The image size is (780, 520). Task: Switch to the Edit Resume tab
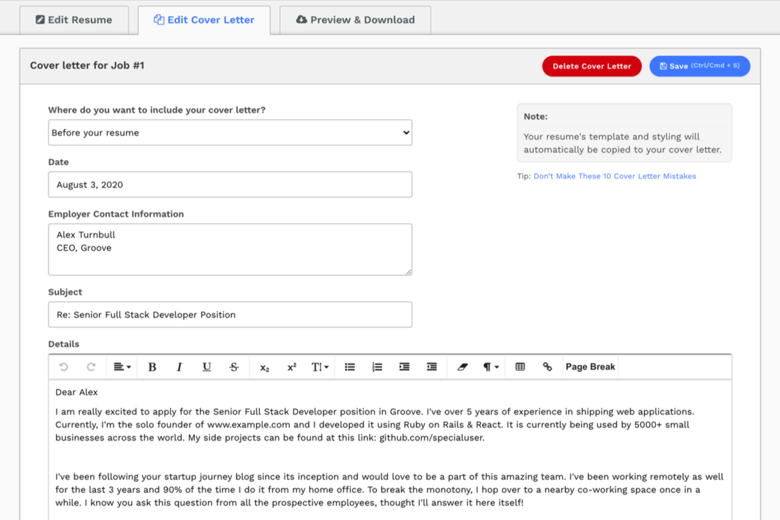(73, 20)
